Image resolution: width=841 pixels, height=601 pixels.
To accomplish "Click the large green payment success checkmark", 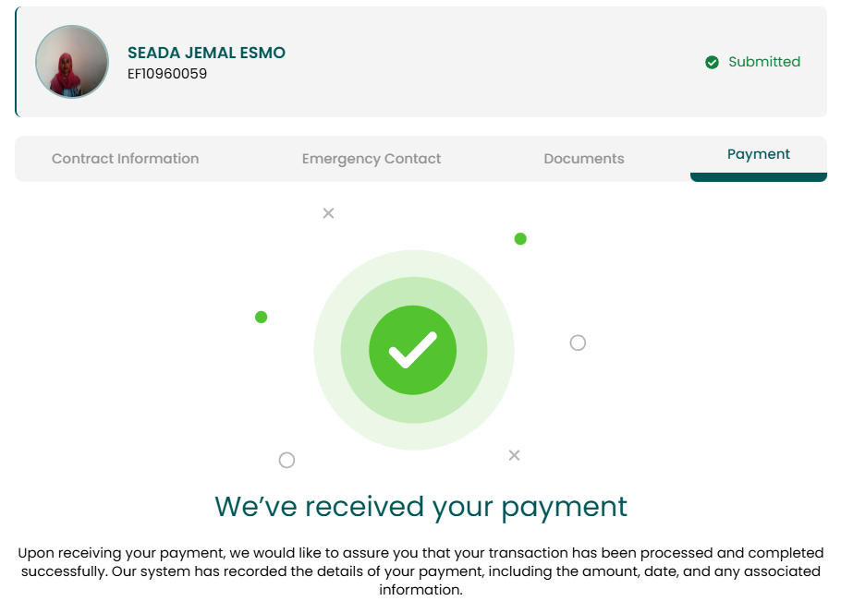I will [412, 350].
